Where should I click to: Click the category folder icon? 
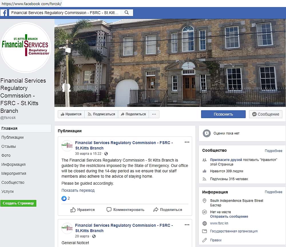pyautogui.click(x=205, y=231)
